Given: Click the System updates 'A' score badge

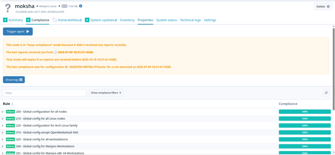Looking at the screenshot, I should pyautogui.click(x=87, y=20).
